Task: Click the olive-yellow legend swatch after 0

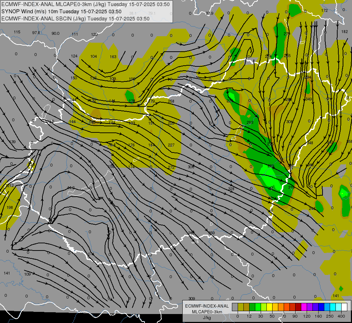Action: tap(241, 307)
